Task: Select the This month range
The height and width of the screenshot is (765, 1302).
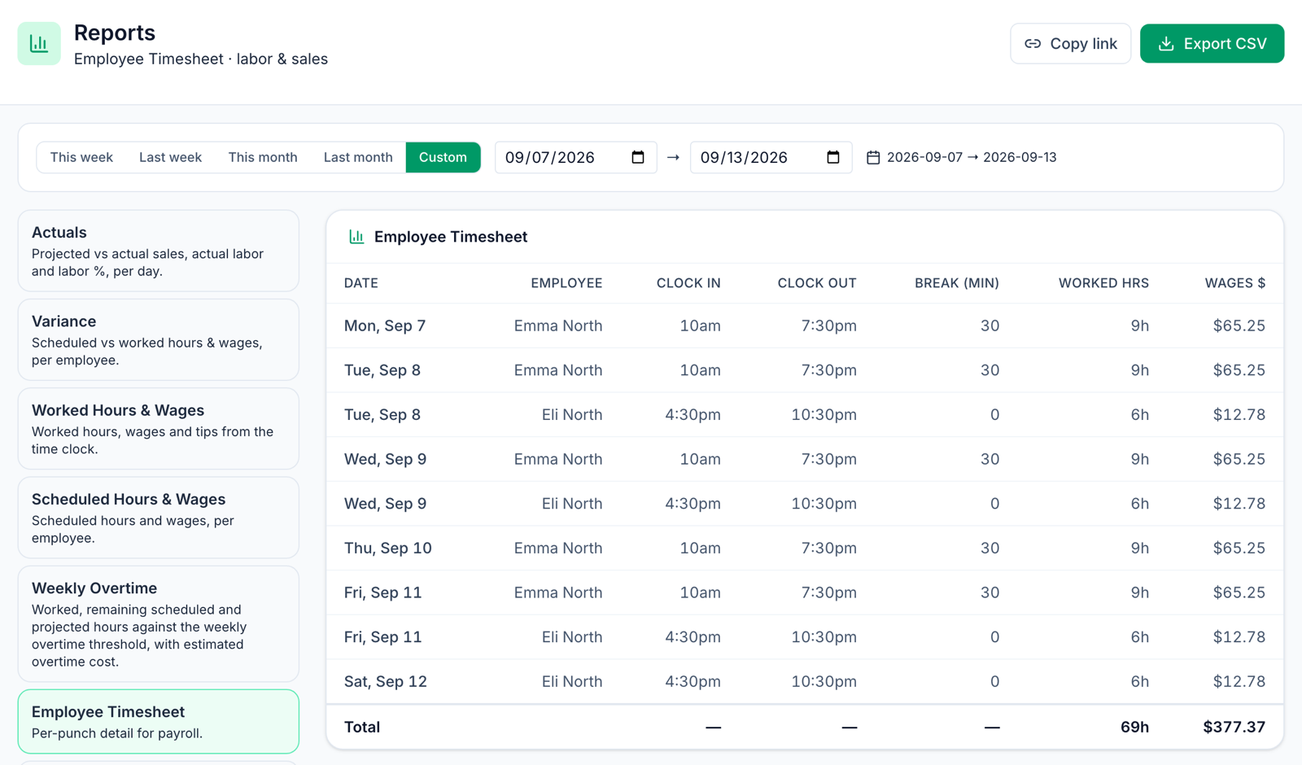Action: tap(263, 157)
